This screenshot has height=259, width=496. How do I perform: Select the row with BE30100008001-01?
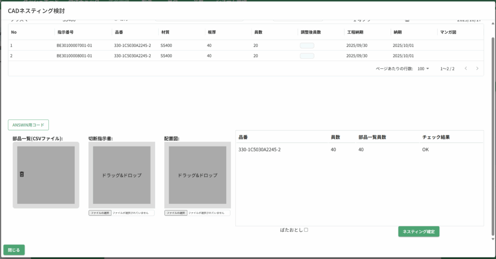[x=74, y=56]
